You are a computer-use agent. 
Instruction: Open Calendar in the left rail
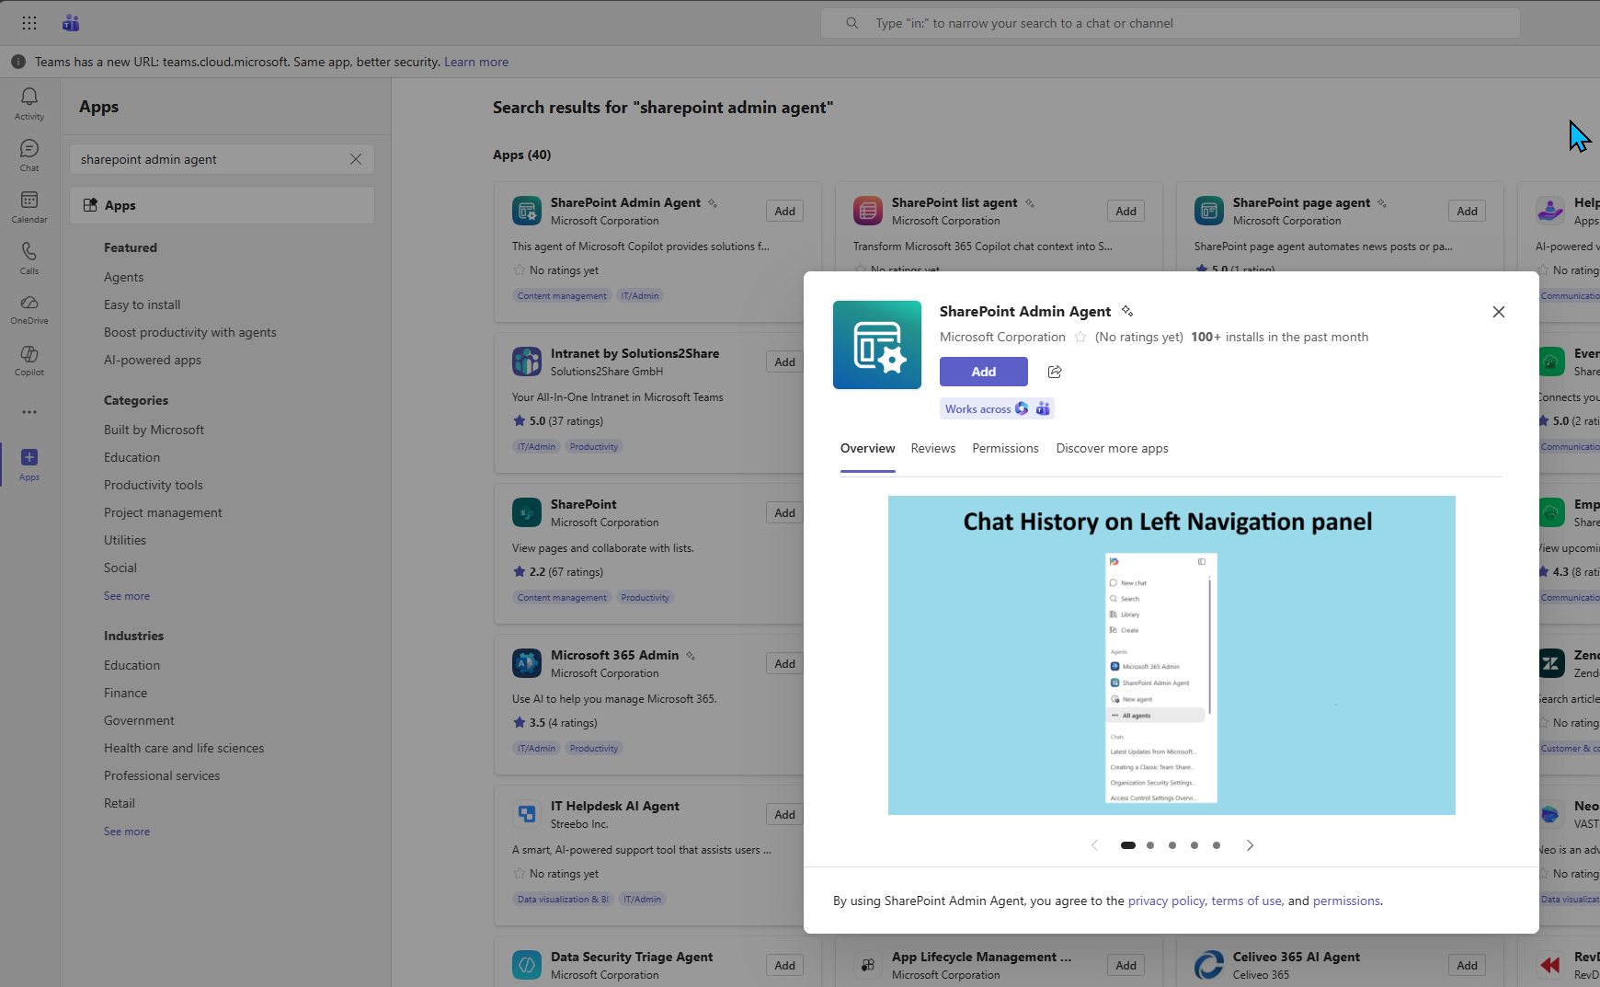click(x=29, y=207)
